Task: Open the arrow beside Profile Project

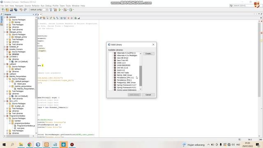Action: coord(74,10)
